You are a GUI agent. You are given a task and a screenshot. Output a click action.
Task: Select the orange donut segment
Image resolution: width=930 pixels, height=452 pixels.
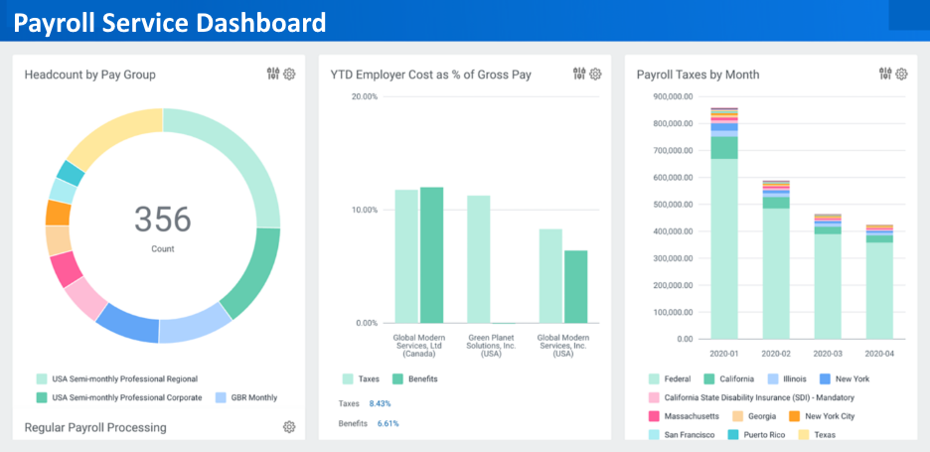coord(58,213)
